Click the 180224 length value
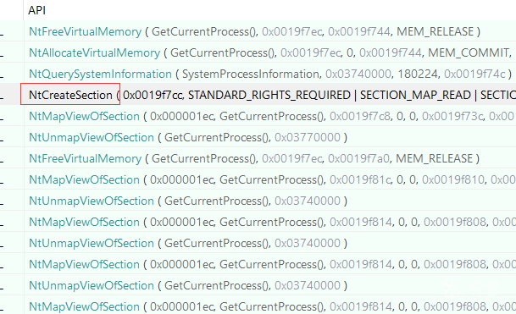Viewport: 516px width, 314px height. pyautogui.click(x=418, y=74)
